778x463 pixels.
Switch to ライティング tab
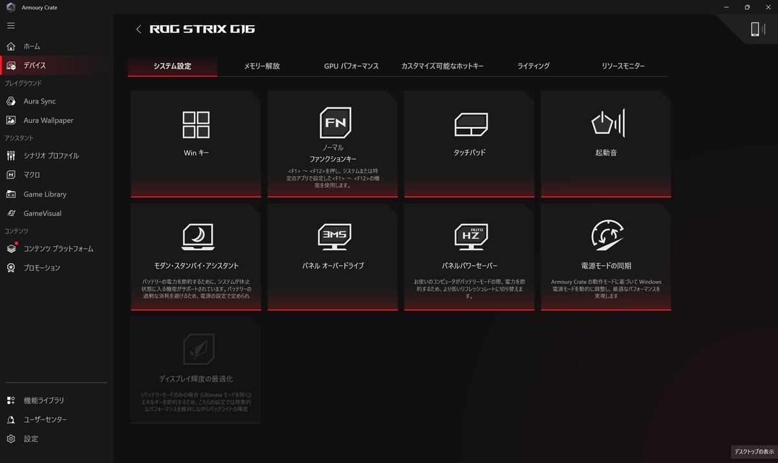coord(534,66)
